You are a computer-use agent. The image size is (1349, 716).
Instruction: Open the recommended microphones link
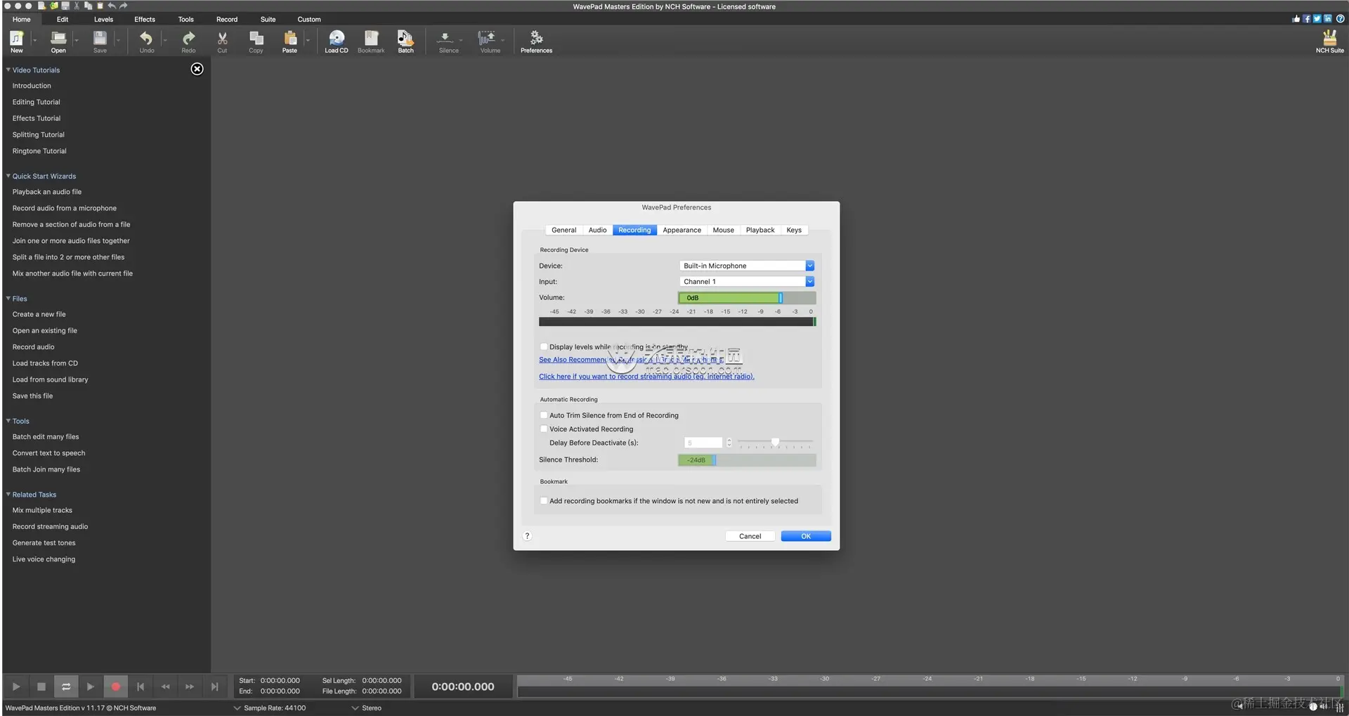pyautogui.click(x=631, y=360)
